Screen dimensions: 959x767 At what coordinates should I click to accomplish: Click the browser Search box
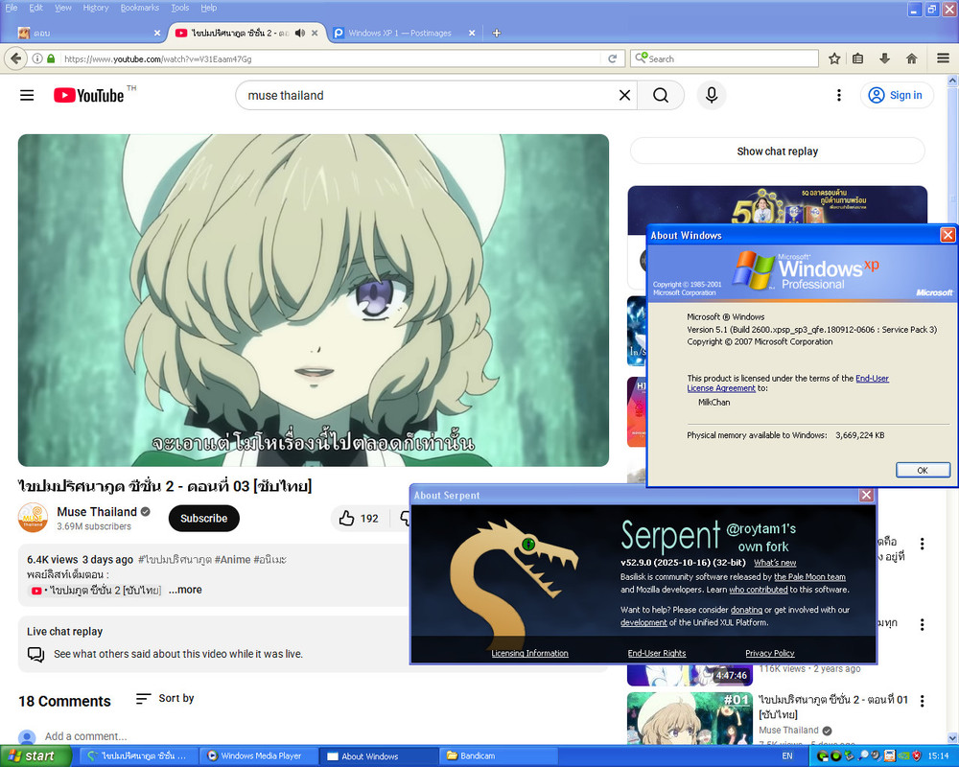pos(724,58)
